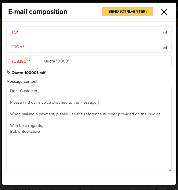This screenshot has width=178, height=190.
Task: Click the message box resize handle
Action: click(170, 170)
